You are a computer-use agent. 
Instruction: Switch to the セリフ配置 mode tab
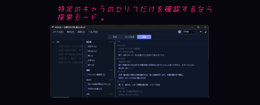pos(129,37)
